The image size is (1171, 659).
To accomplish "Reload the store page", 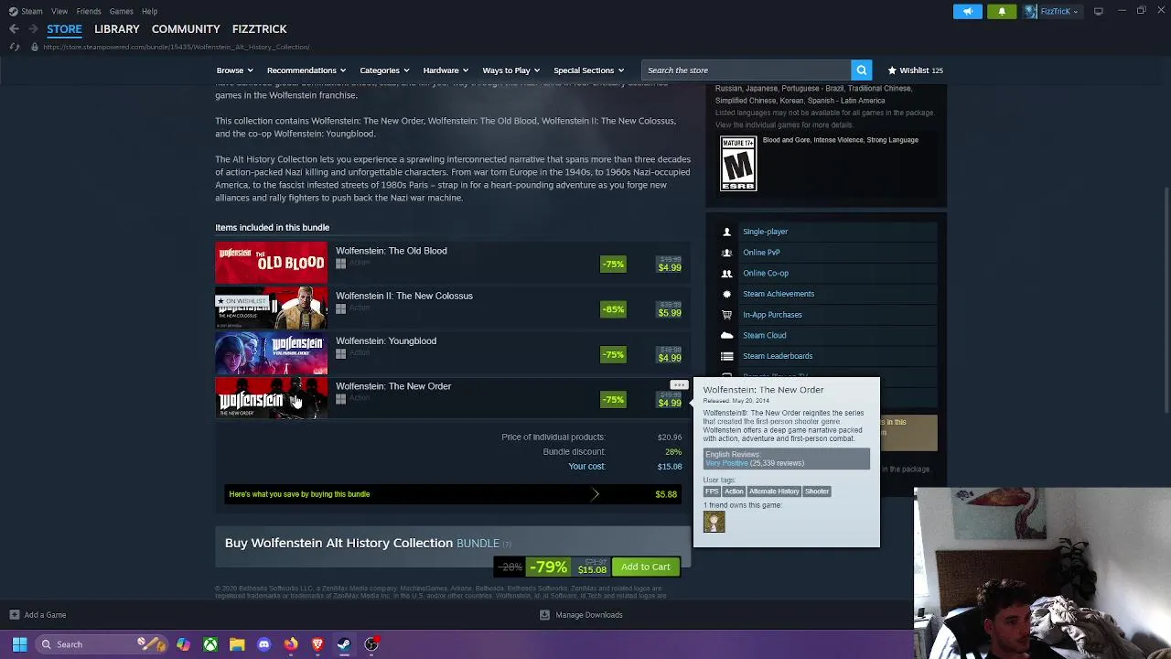I will (14, 47).
